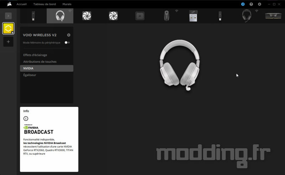Close the iCUE window
Image resolution: width=285 pixels, height=175 pixels.
279,4
